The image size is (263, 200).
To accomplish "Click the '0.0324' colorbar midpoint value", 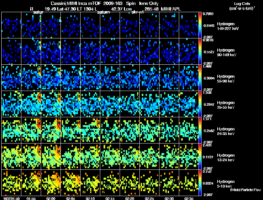I will click(208, 183).
